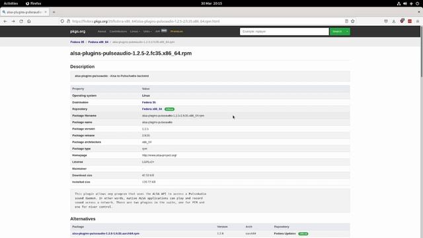
Task: Open the Fedora x86_64 breadcrumb link
Action: (98, 42)
